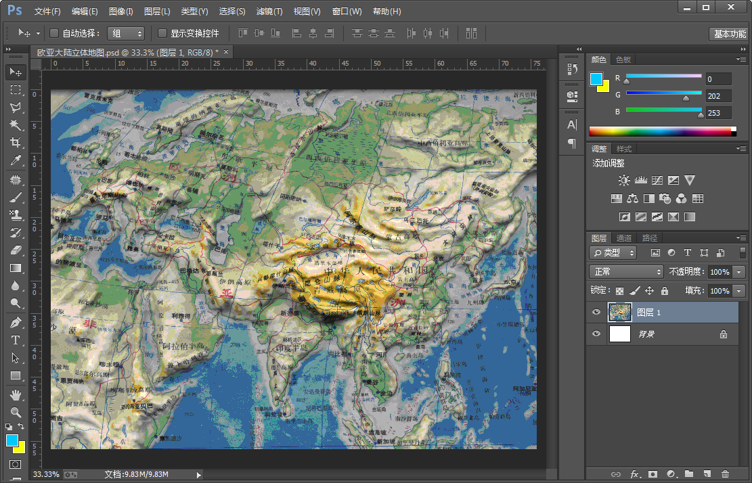Viewport: 752px width, 483px height.
Task: Select the Crop tool
Action: pyautogui.click(x=15, y=143)
